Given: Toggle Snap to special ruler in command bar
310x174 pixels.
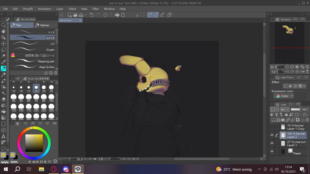Looking at the screenshot, I should [x=156, y=14].
